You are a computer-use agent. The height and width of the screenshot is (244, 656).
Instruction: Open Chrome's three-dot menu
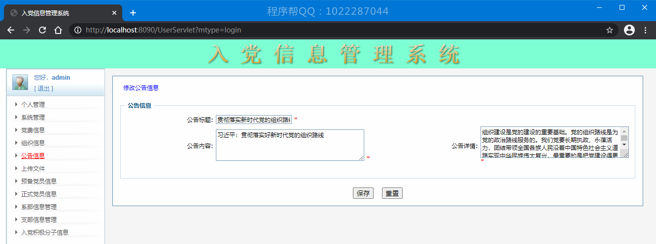[x=646, y=30]
